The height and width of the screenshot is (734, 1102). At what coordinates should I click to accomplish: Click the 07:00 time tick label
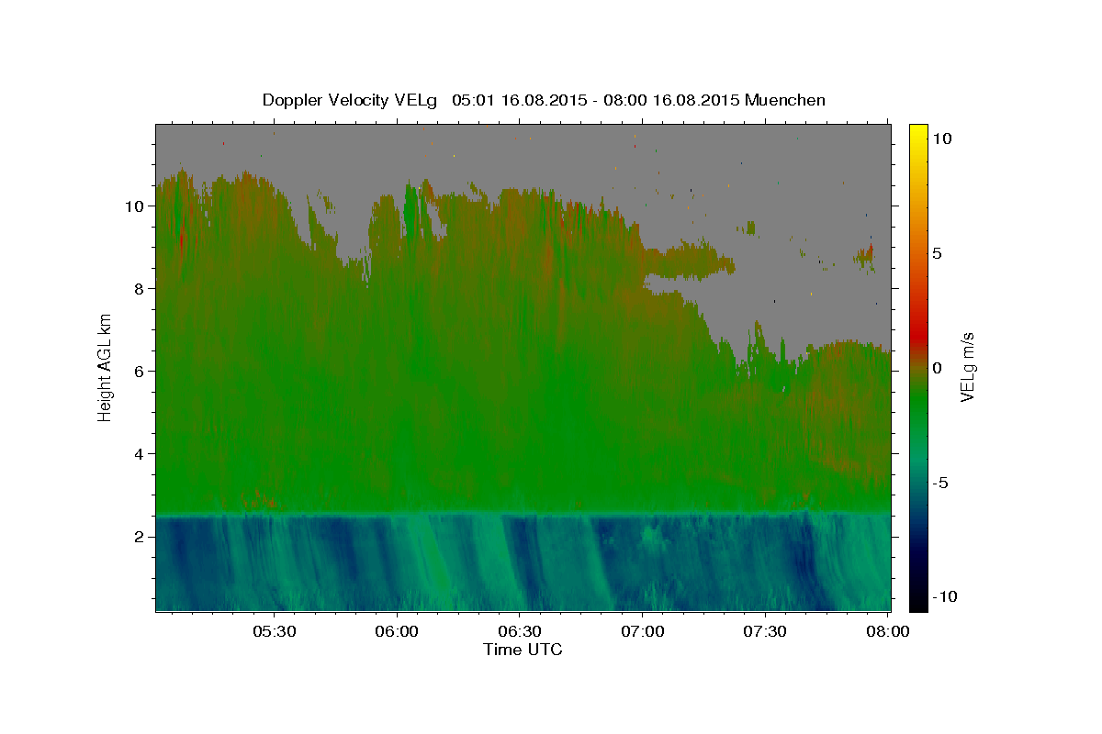tap(643, 631)
